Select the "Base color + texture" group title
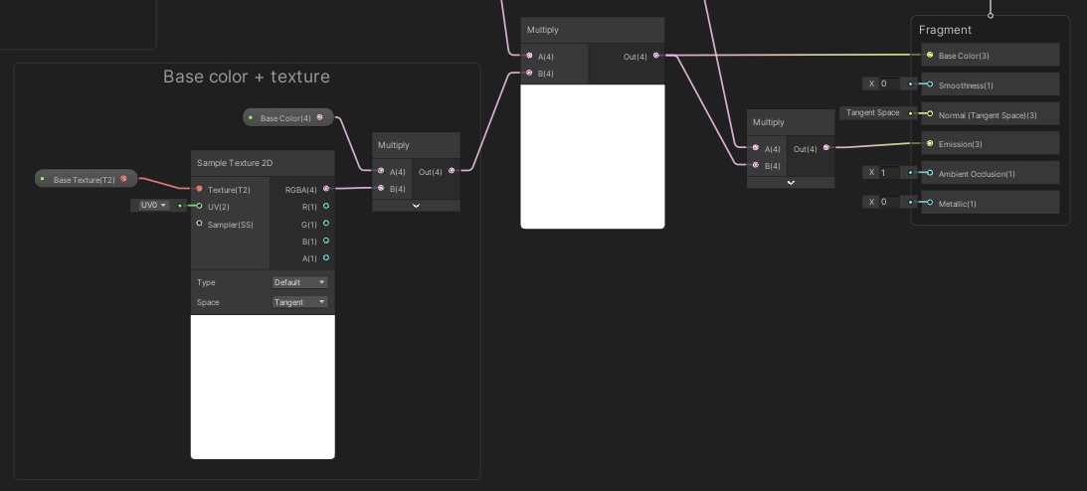Image resolution: width=1087 pixels, height=491 pixels. point(247,78)
